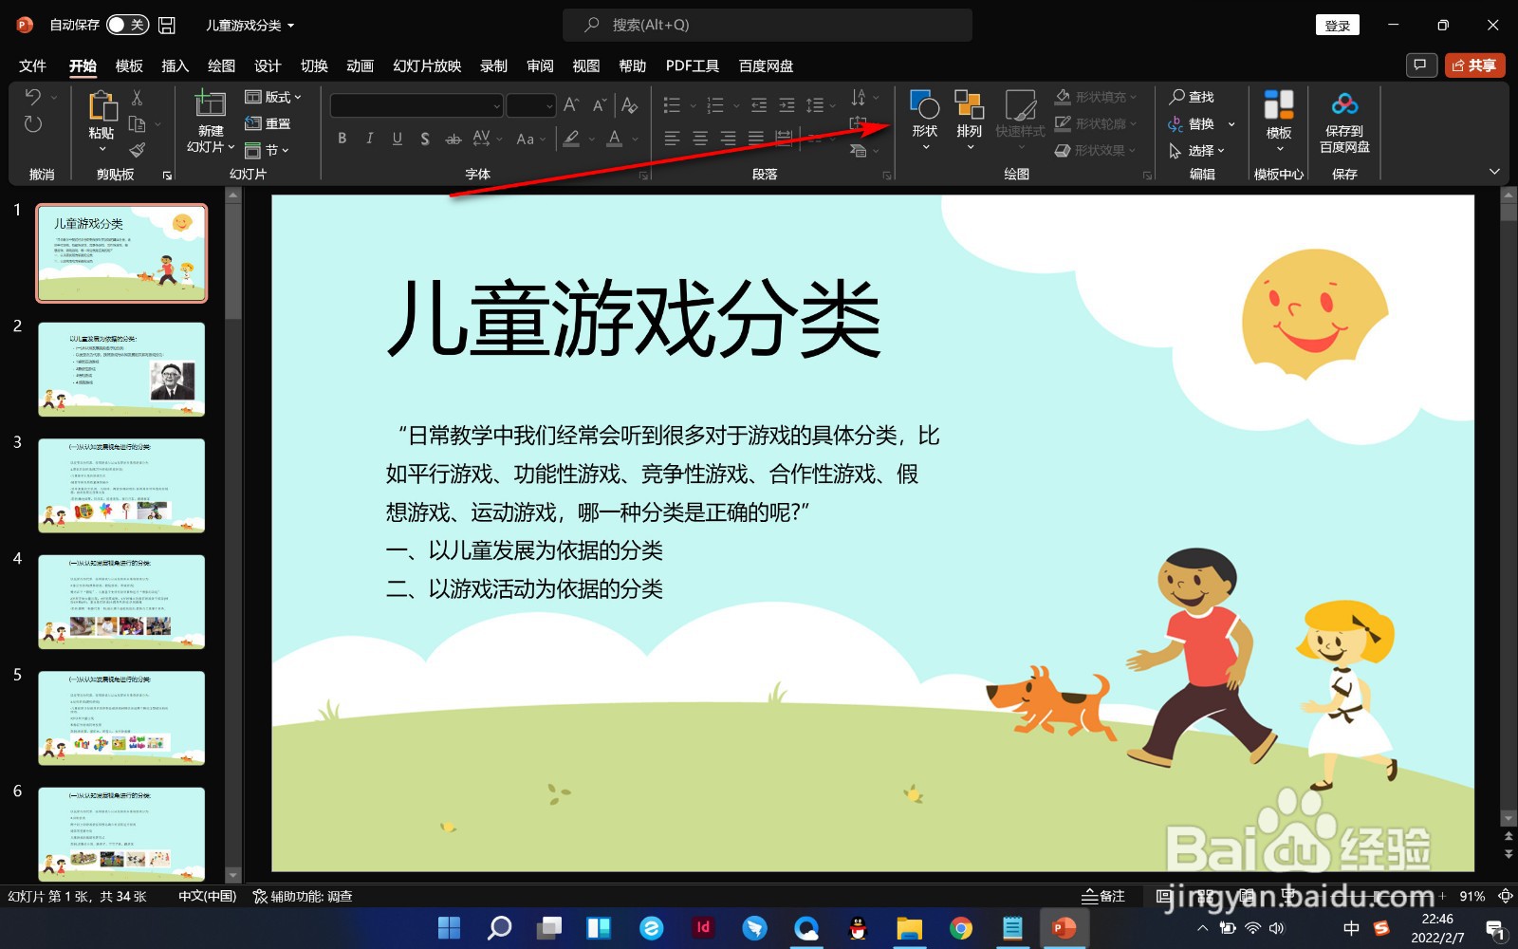Open the Comments speech bubble button

click(1420, 65)
